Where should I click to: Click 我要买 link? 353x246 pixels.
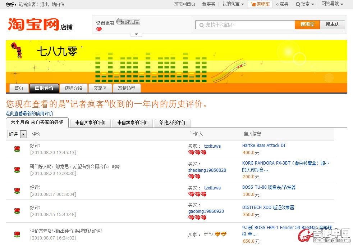(209, 4)
